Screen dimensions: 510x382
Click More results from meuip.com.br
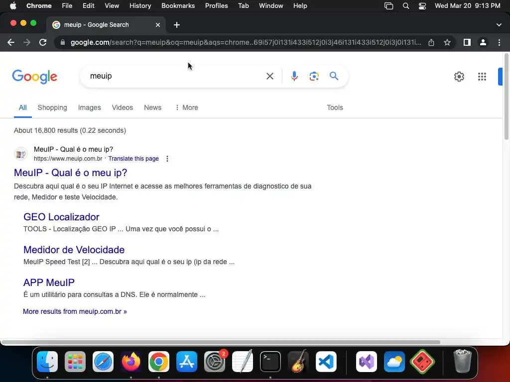[75, 311]
